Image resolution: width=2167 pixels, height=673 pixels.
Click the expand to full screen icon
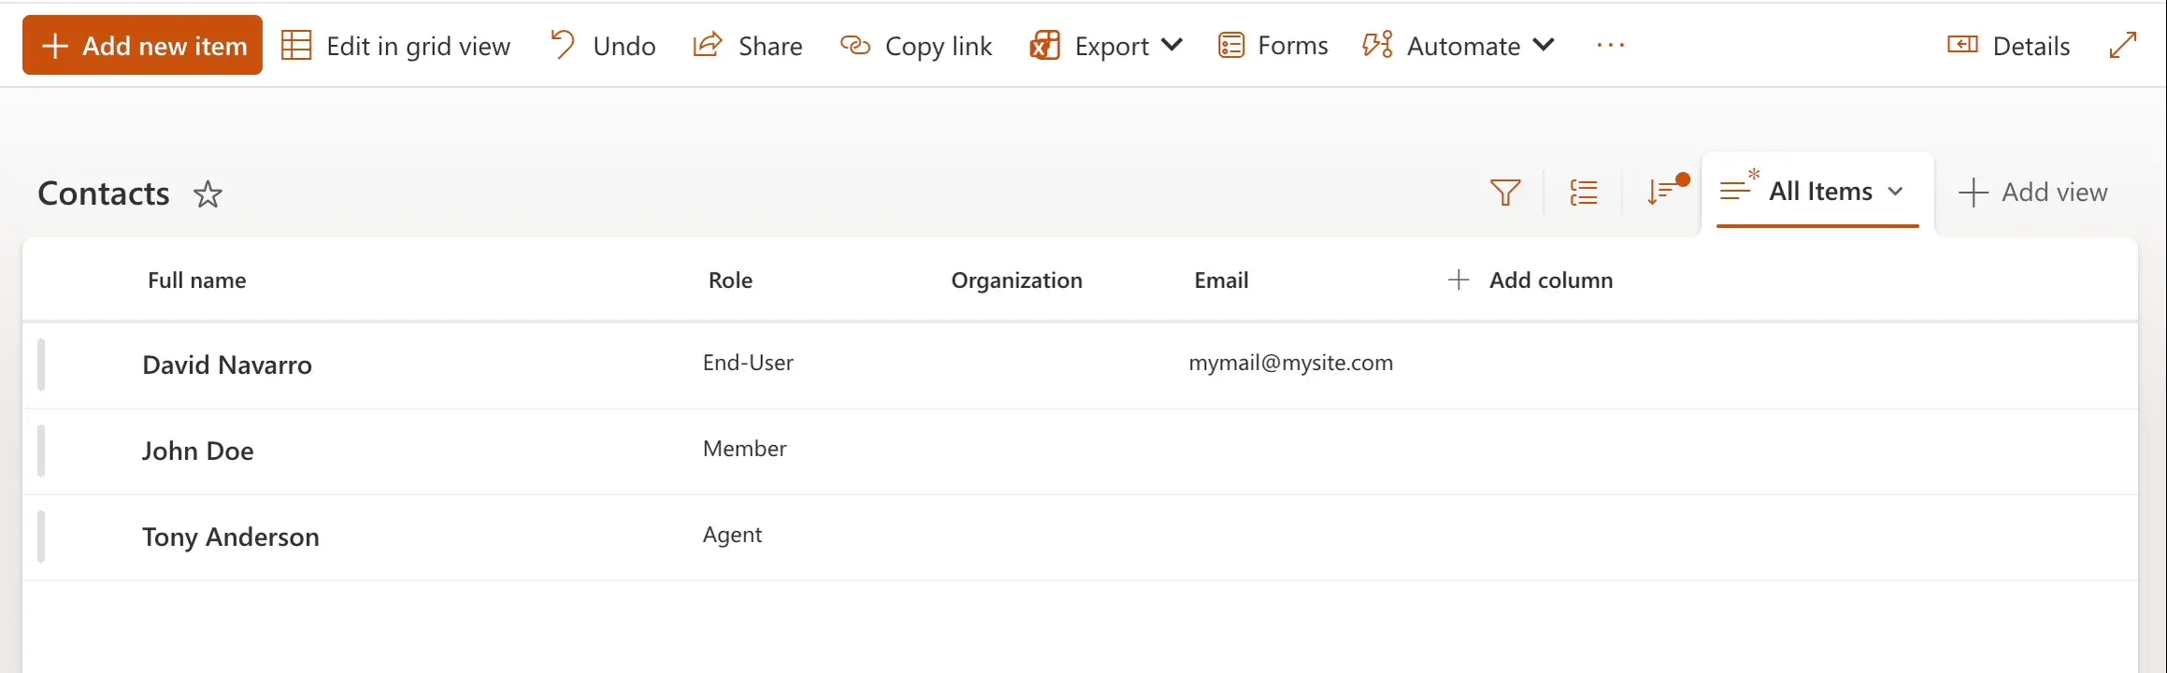click(x=2123, y=45)
